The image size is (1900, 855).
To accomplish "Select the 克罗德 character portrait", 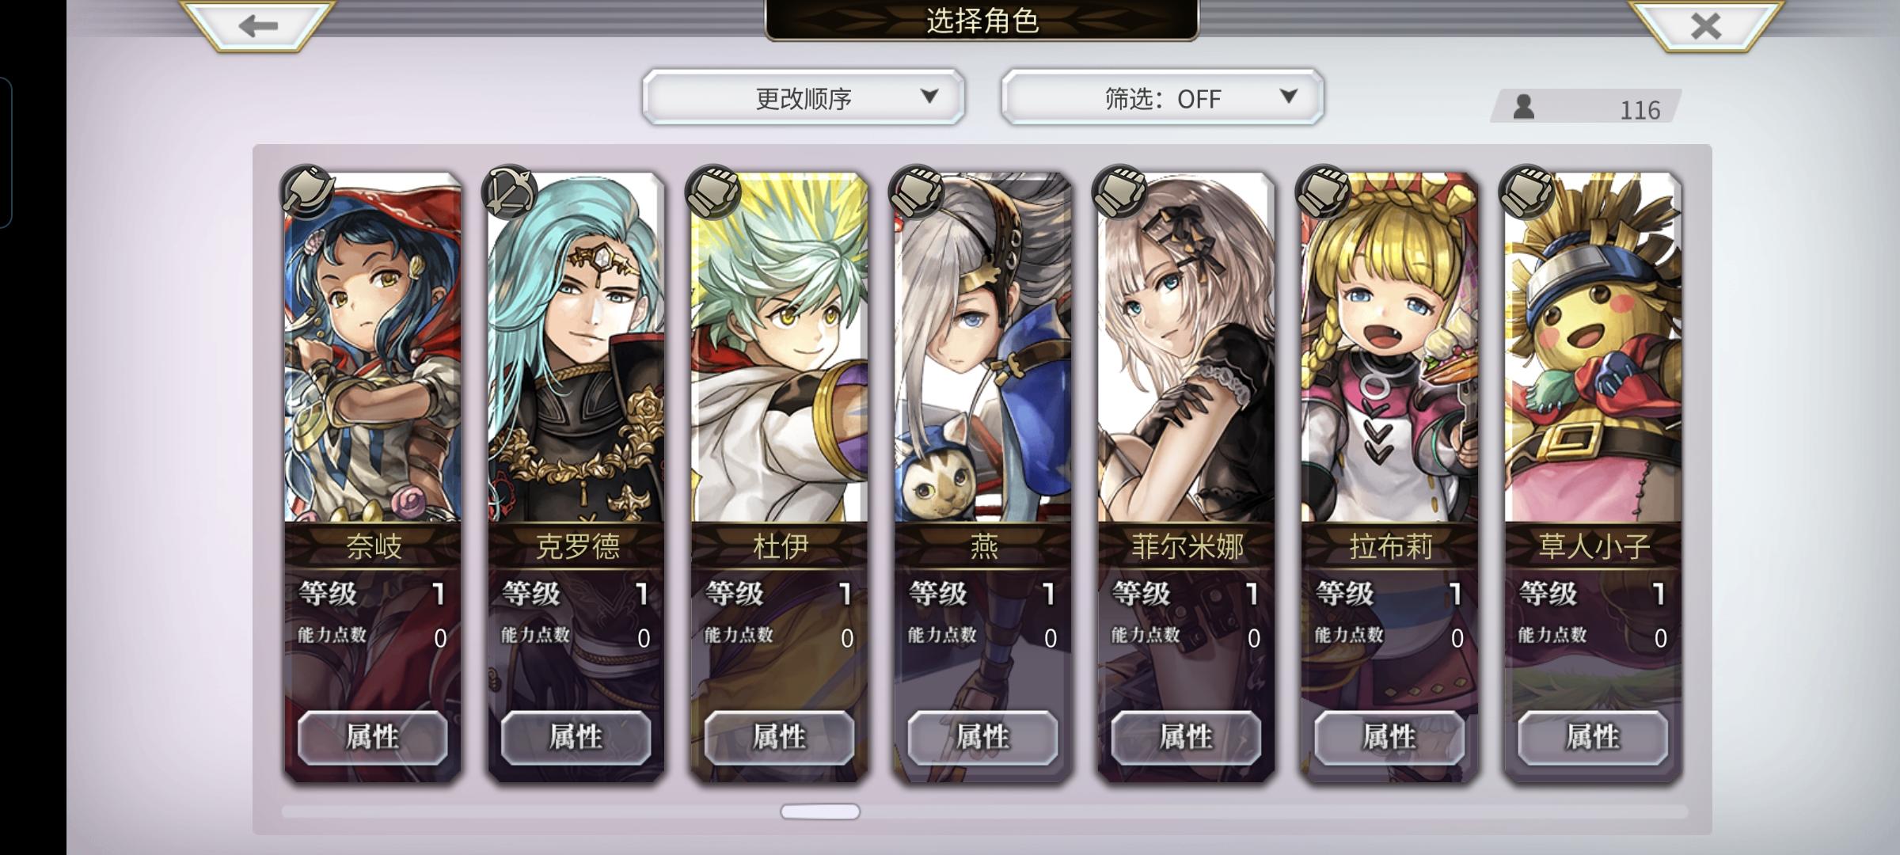I will point(576,348).
